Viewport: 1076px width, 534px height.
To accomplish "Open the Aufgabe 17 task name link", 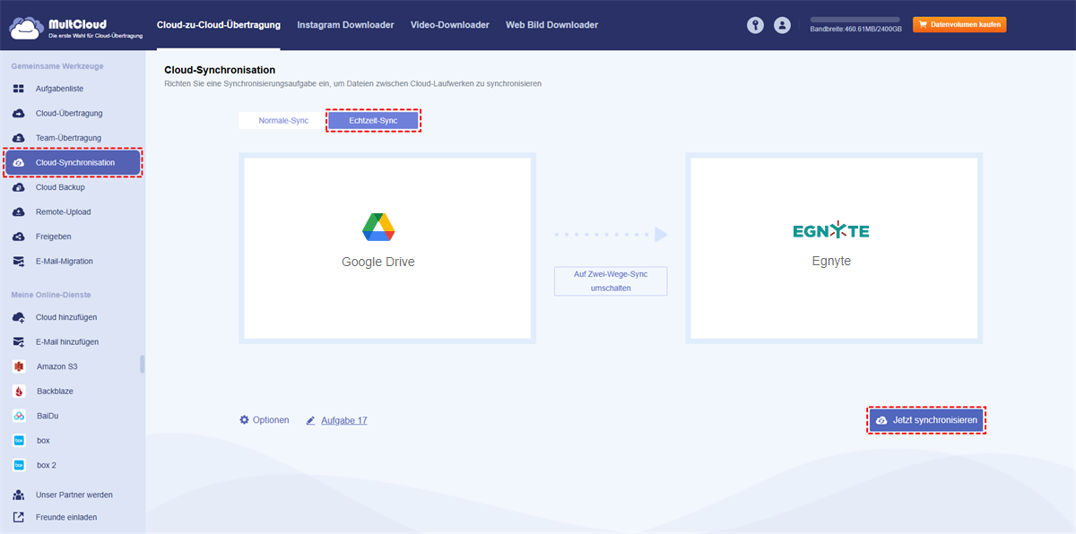I will tap(344, 420).
